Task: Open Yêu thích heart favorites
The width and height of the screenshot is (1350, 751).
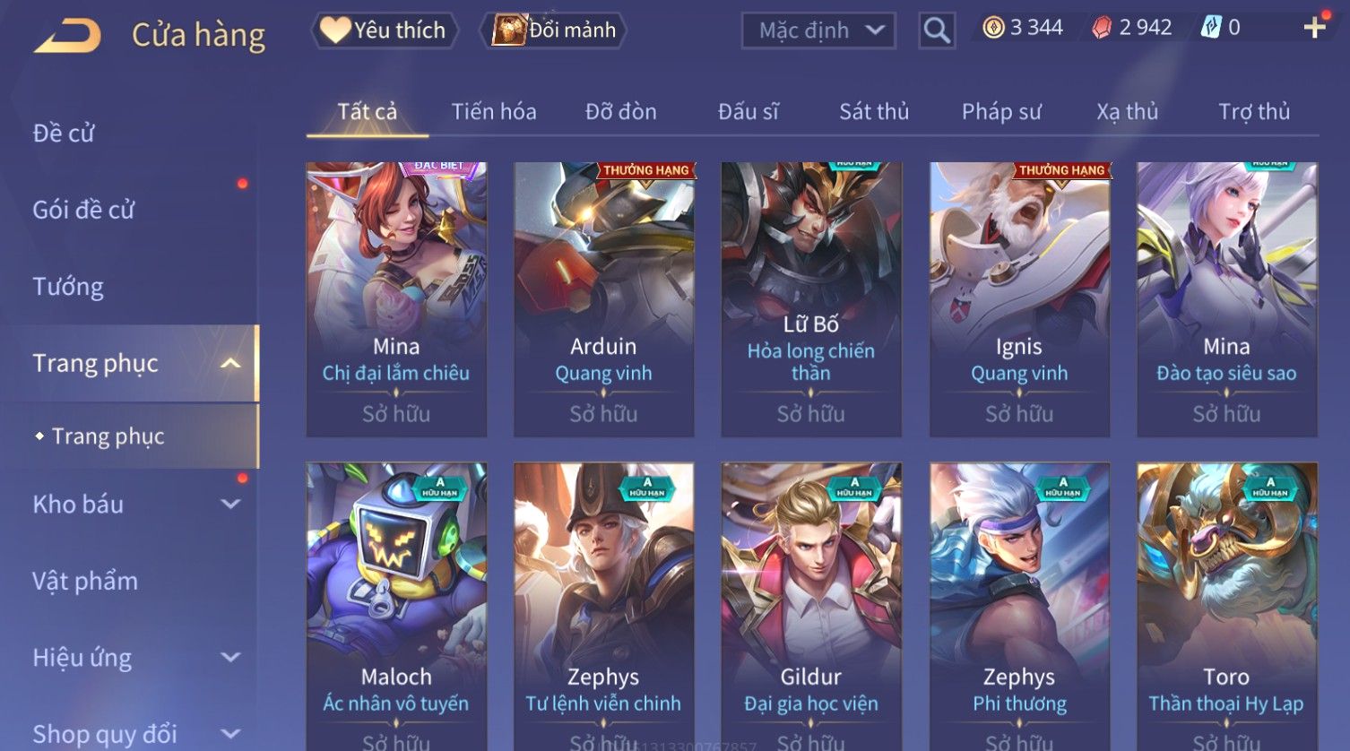Action: click(x=385, y=30)
